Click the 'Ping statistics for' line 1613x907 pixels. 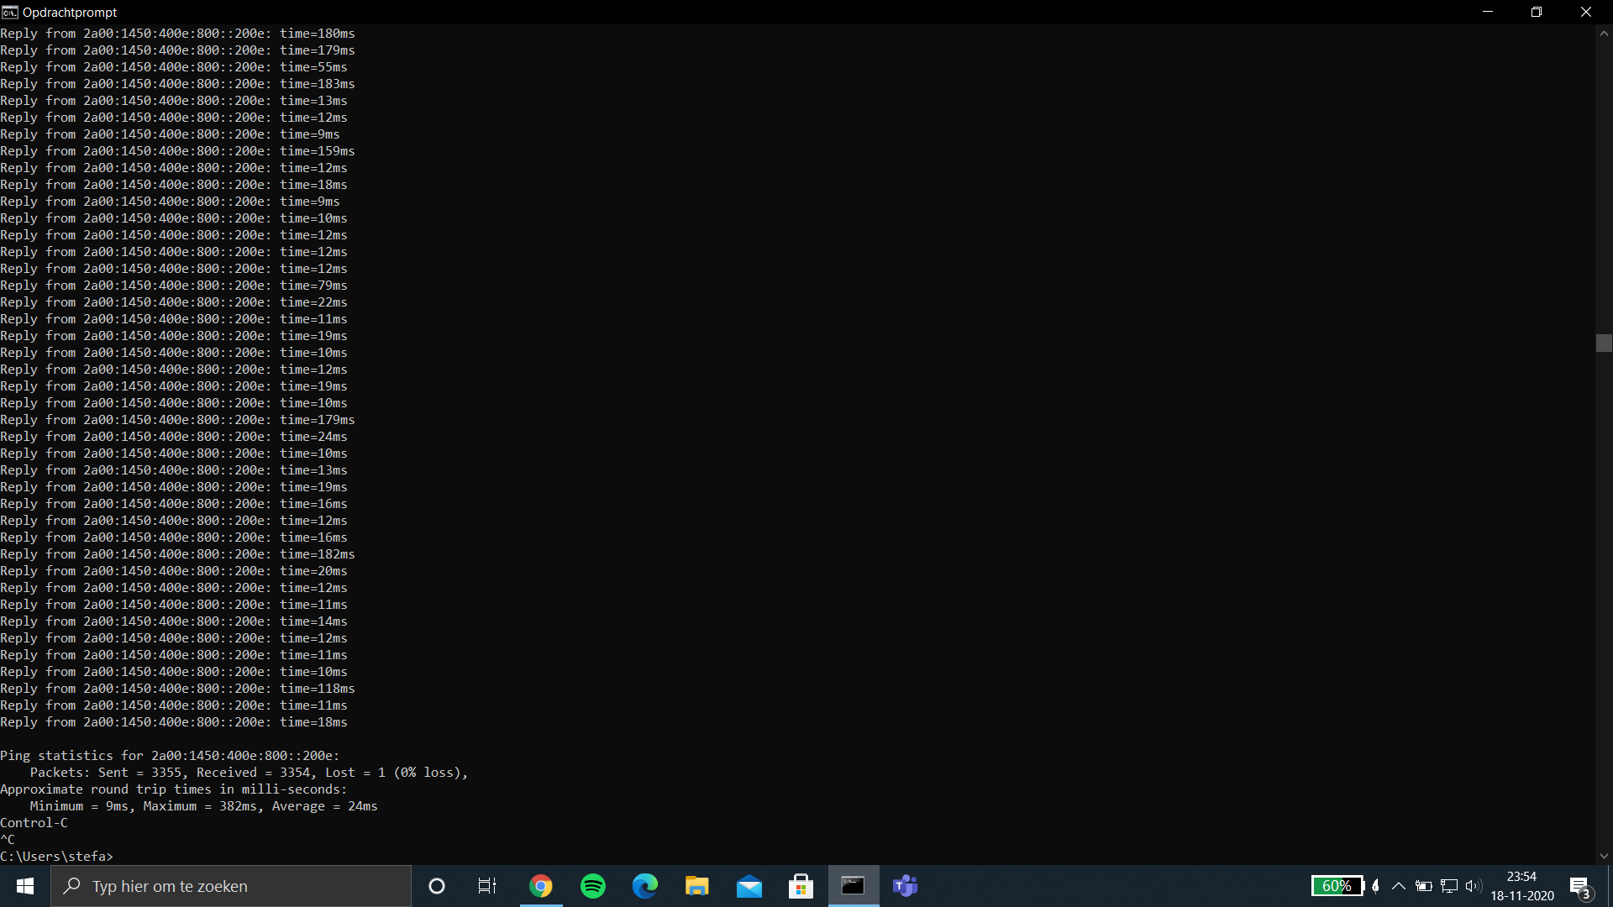170,756
